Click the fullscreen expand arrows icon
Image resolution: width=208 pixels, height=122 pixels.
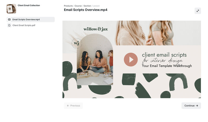198,11
